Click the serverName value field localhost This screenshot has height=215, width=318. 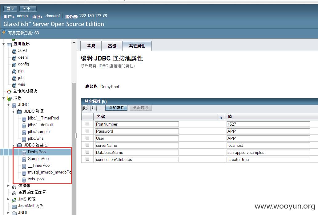[268, 145]
